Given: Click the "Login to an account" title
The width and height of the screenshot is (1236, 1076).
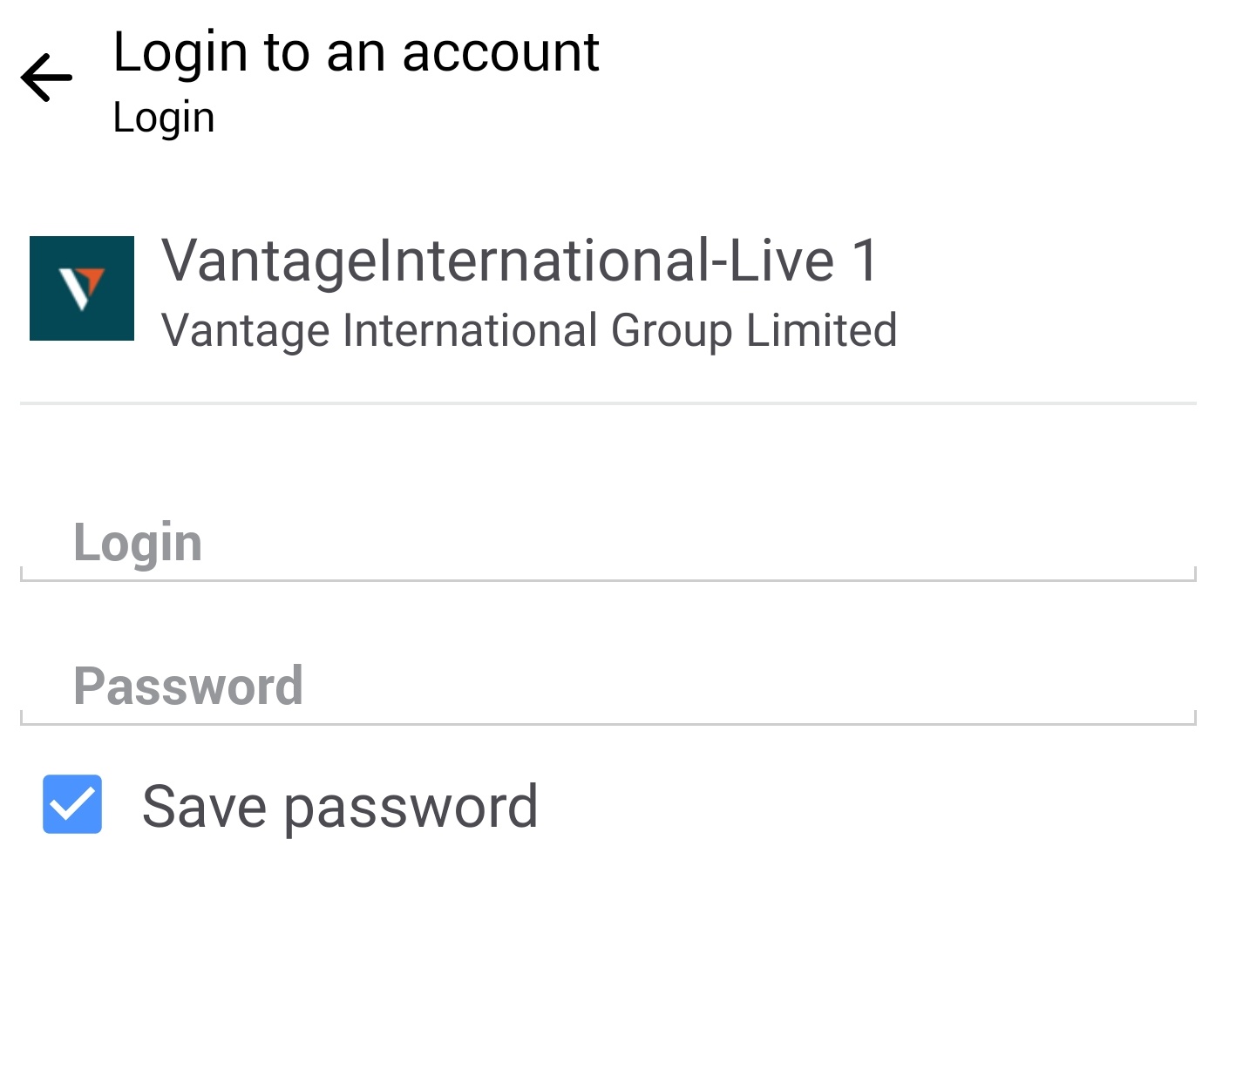Looking at the screenshot, I should [x=356, y=52].
